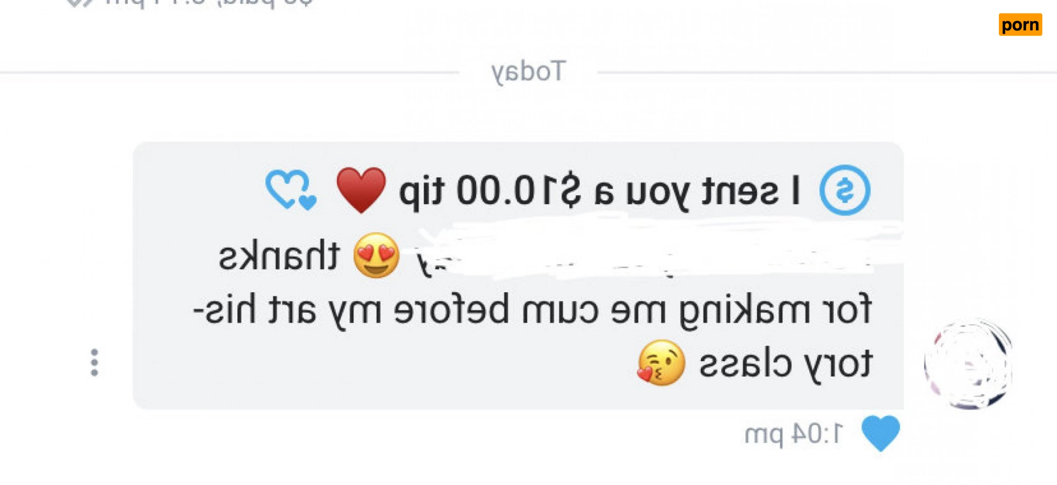
Task: Click the divider line left of Today
Action: click(229, 72)
